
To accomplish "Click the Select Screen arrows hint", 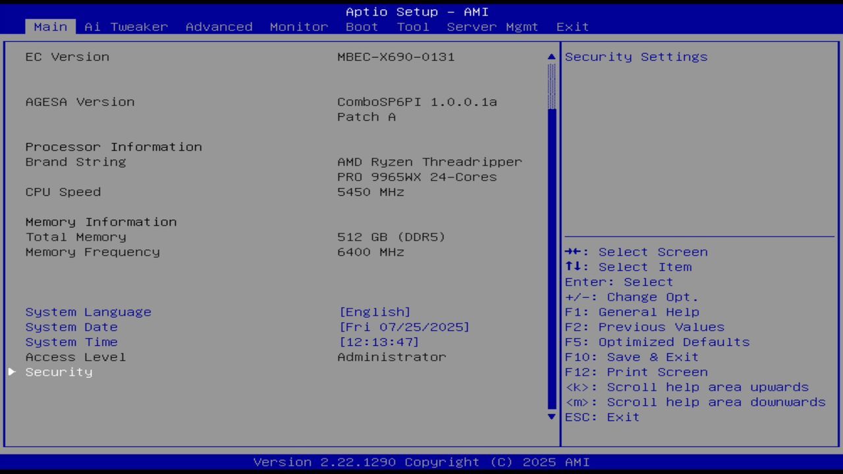I will [x=636, y=252].
